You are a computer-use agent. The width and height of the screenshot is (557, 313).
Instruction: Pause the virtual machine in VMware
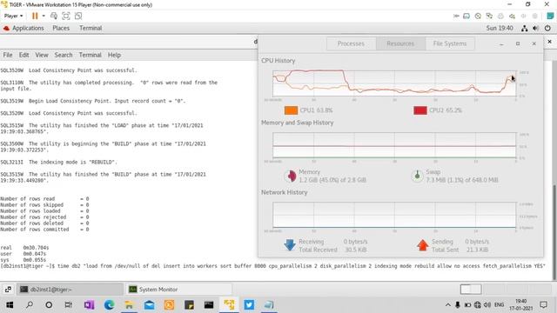point(35,16)
